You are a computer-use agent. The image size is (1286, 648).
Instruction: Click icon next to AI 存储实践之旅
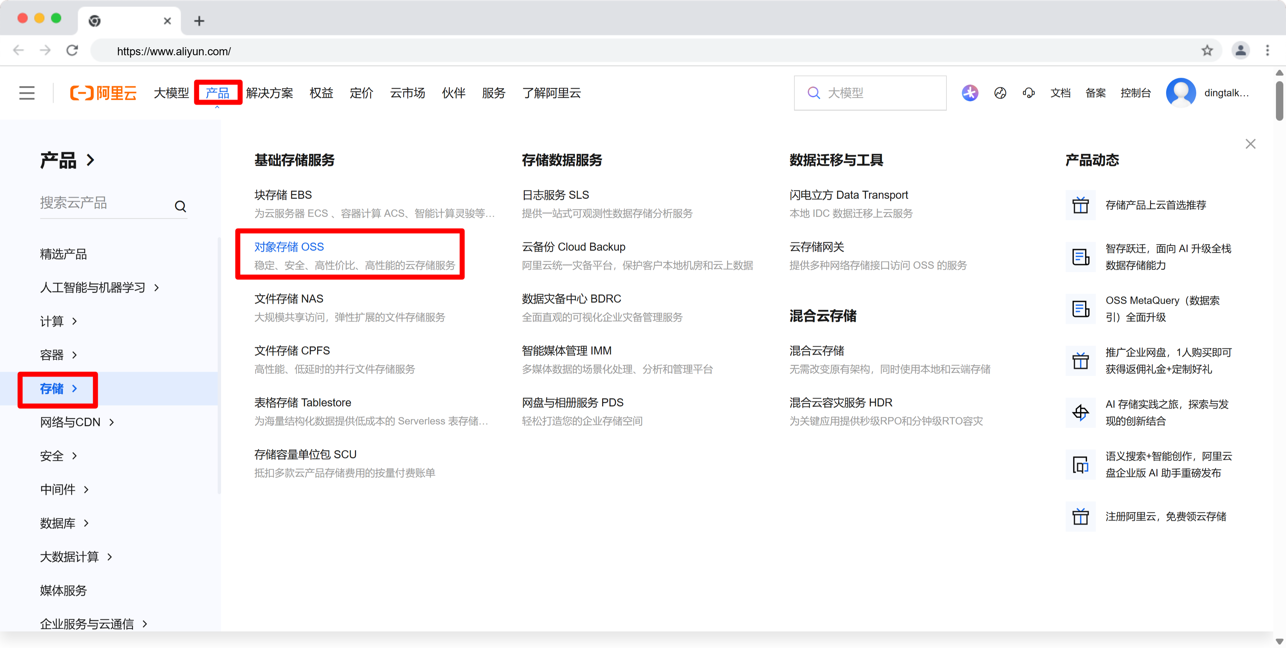[1080, 413]
